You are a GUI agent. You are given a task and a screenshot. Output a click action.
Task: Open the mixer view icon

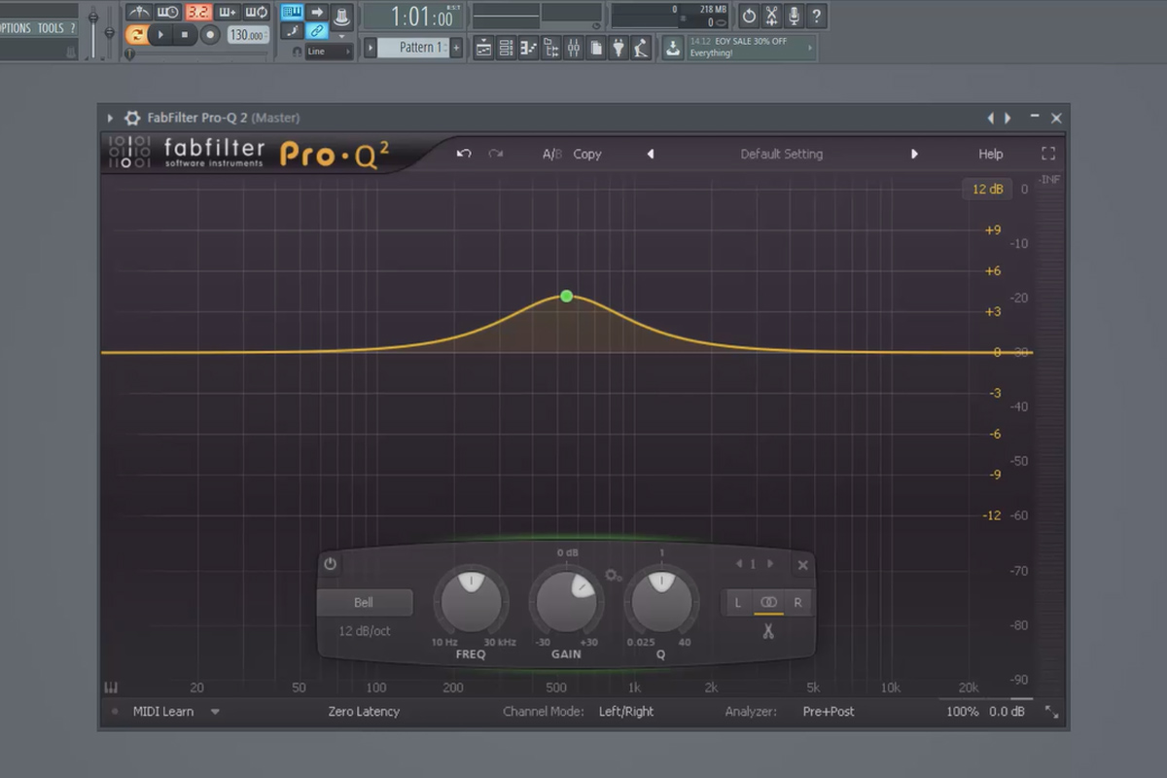573,48
